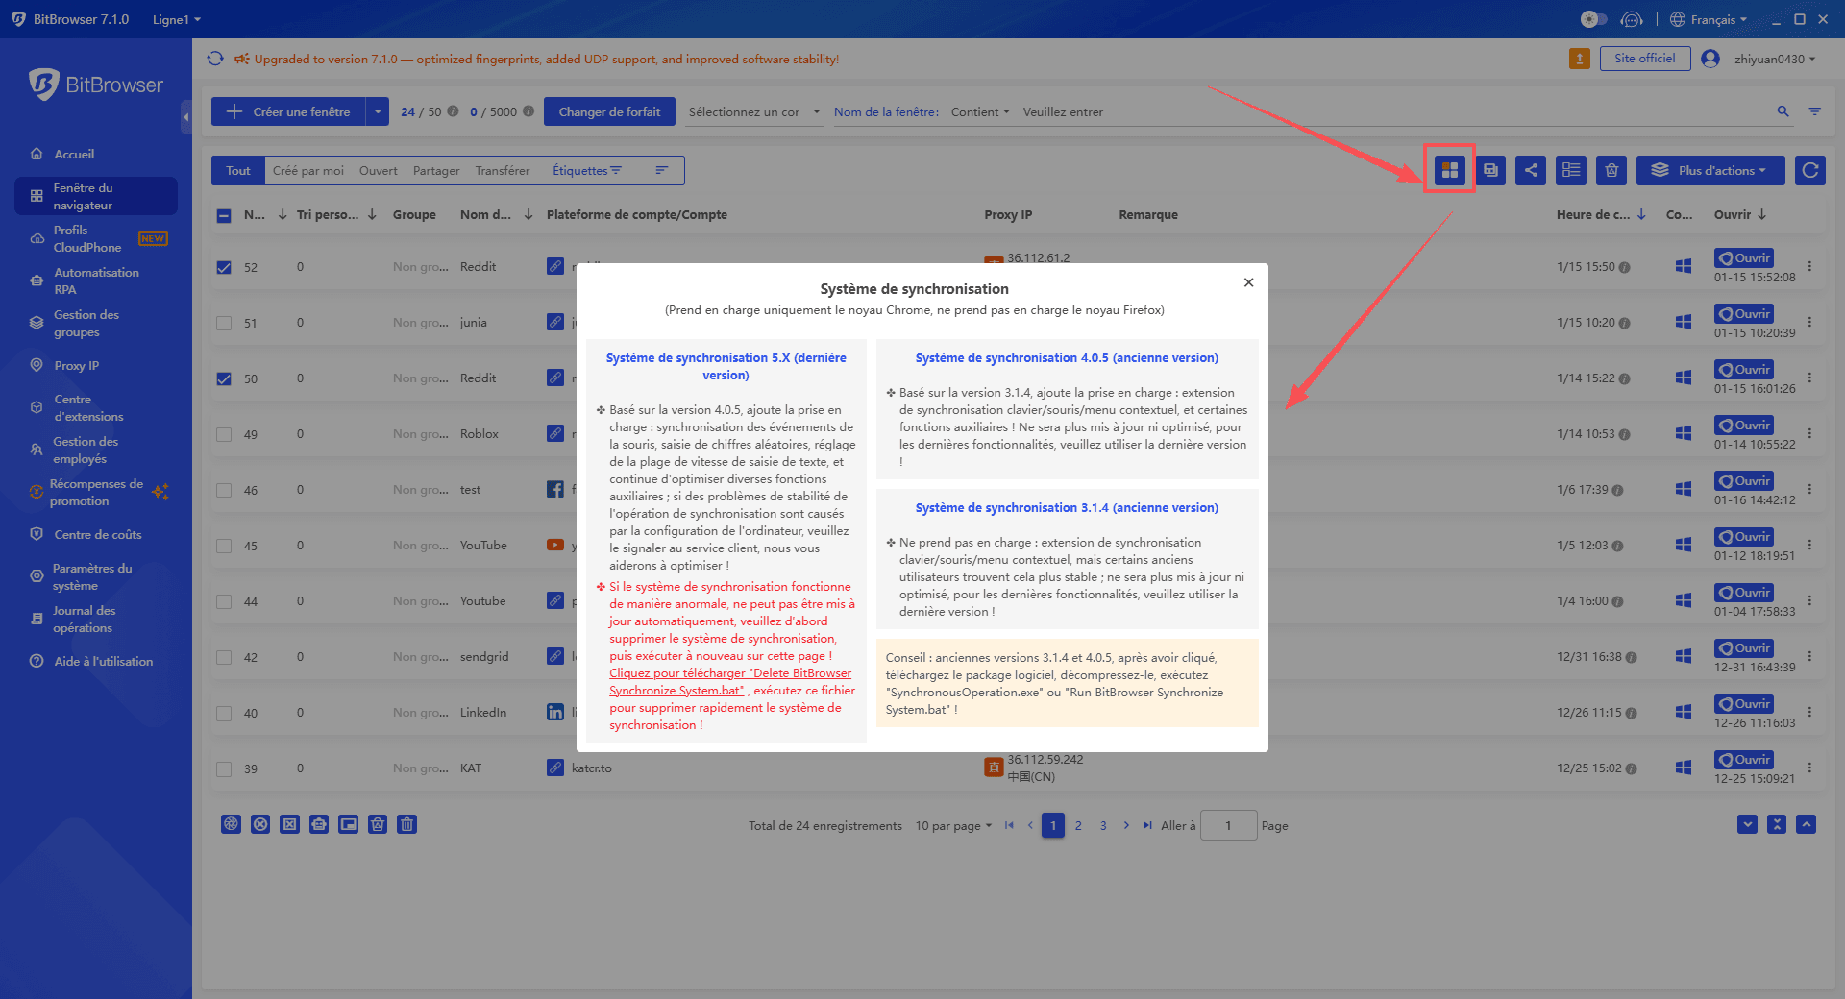1845x999 pixels.
Task: Click the search magnifier icon
Action: point(1783,111)
